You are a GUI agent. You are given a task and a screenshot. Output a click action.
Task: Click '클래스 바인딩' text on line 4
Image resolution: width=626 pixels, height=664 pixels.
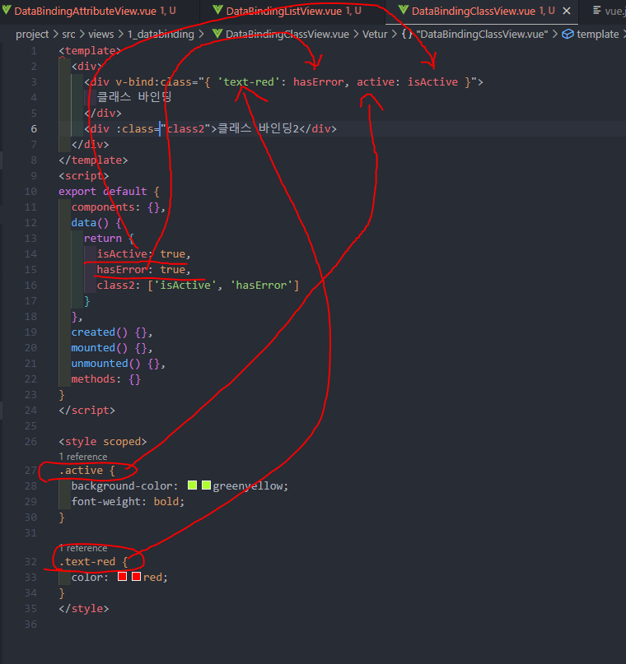click(134, 97)
